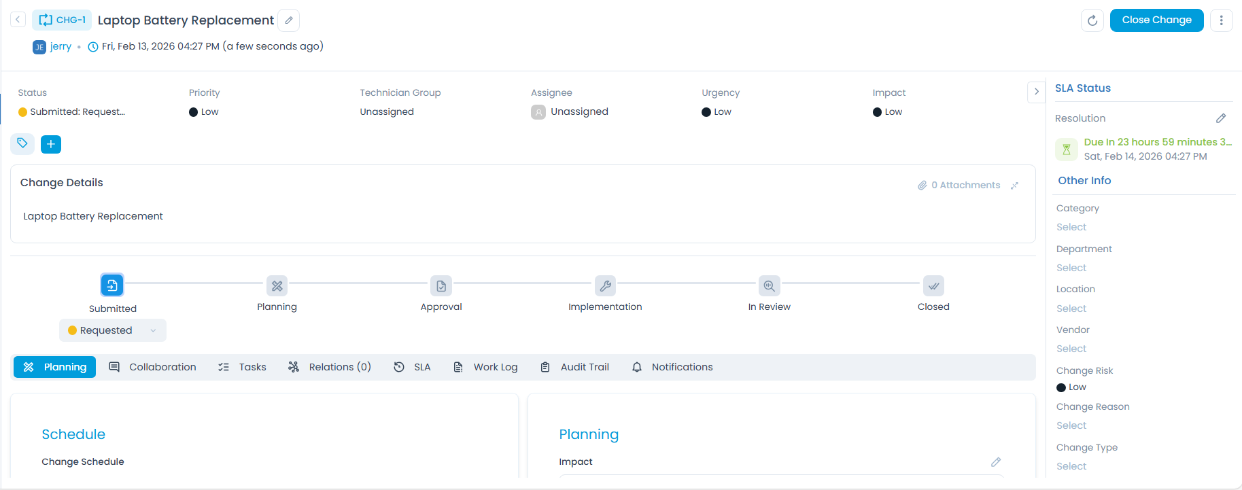Click the Schedule section heading
Screen dimensions: 1242x490
coord(73,434)
